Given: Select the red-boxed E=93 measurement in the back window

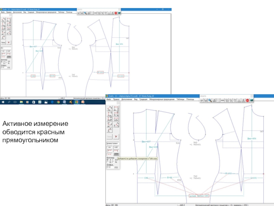Looking at the screenshot, I should pos(52,76).
